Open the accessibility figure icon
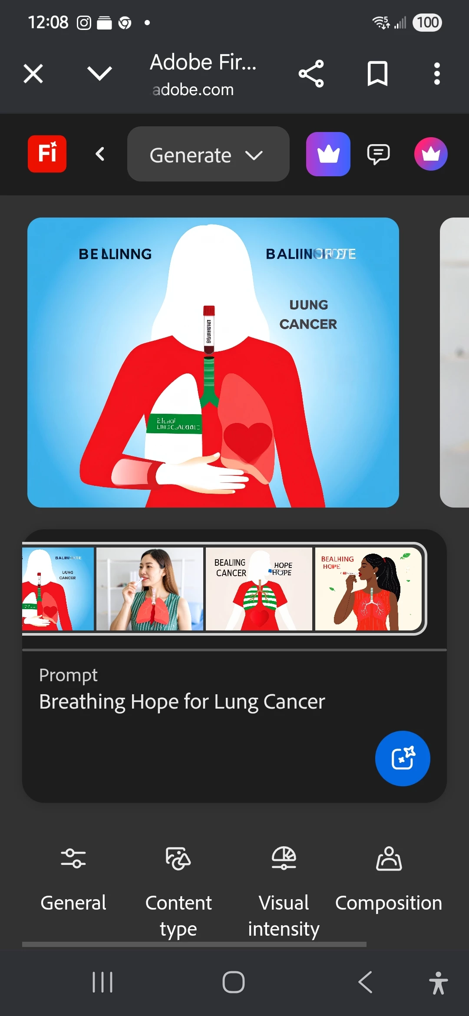The image size is (469, 1016). point(438,983)
